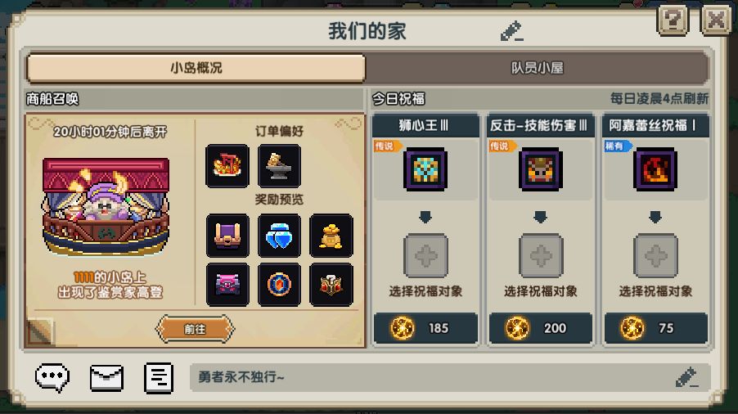The width and height of the screenshot is (738, 414).
Task: Switch to the 小岛概况 tab
Action: click(196, 68)
